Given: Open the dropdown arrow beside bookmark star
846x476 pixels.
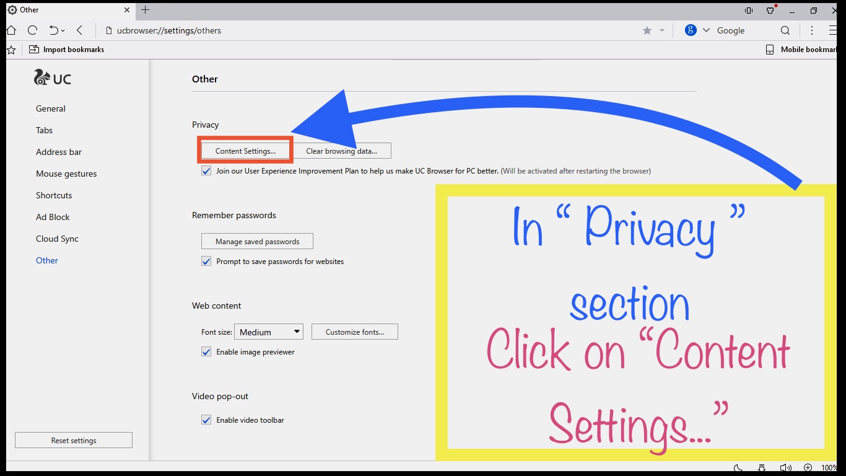Looking at the screenshot, I should pos(661,30).
